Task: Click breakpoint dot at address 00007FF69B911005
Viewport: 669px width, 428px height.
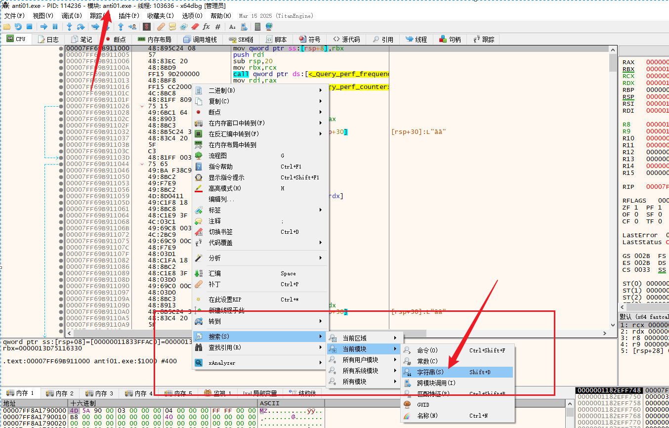Action: click(61, 55)
